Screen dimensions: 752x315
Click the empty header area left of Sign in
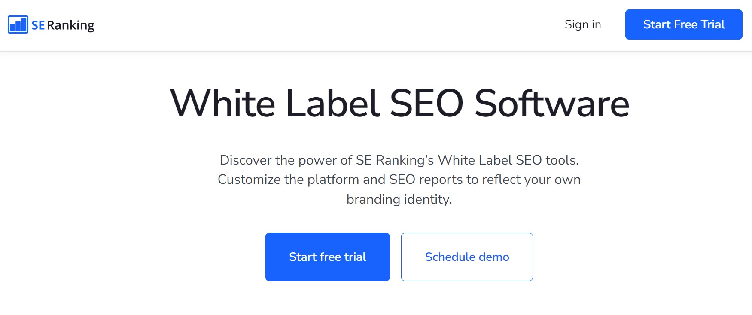(326, 25)
